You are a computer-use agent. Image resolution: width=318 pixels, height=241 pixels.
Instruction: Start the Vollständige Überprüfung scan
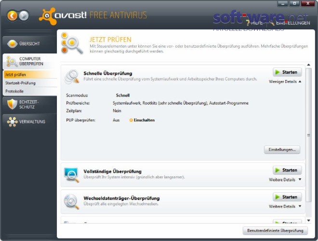287,170
